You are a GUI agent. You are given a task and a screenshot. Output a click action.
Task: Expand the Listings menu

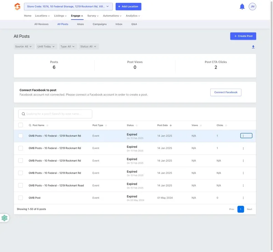coord(60,16)
